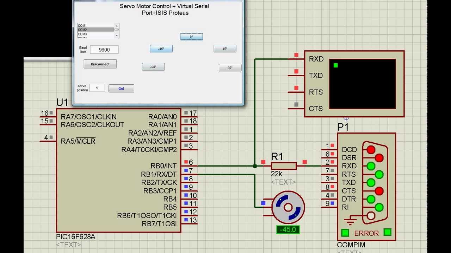The image size is (451, 253).
Task: Click the <TEXT> placeholder under 22k
Action: [283, 182]
